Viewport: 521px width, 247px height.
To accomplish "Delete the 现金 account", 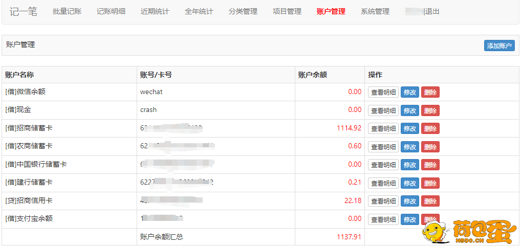I will click(x=430, y=110).
